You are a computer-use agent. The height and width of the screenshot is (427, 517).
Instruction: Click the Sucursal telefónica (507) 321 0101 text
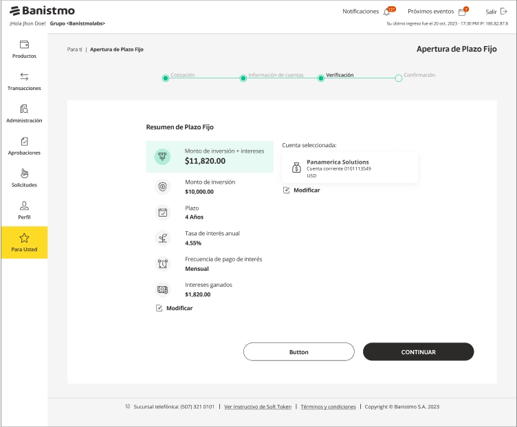pos(174,406)
